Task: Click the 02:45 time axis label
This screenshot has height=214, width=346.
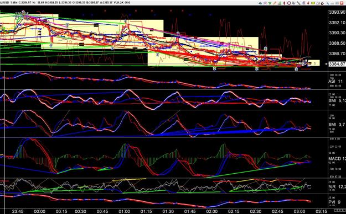Action: point(277,211)
